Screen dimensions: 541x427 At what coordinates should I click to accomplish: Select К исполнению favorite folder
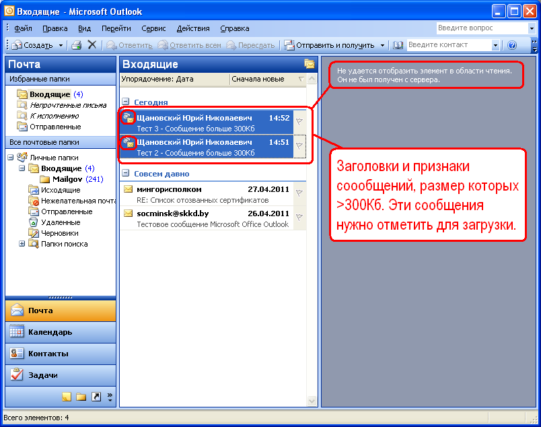pos(48,116)
